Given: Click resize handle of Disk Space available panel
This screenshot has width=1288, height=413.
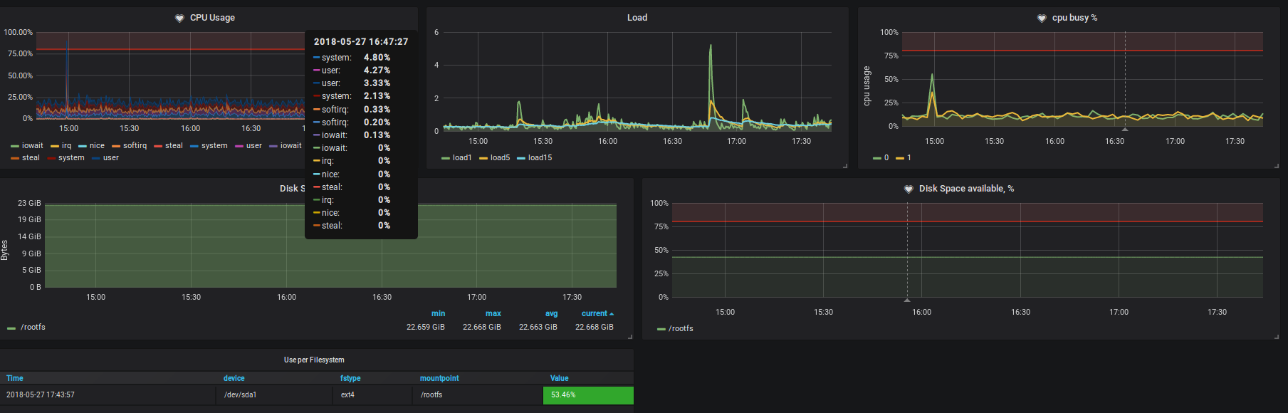Looking at the screenshot, I should pos(1276,336).
